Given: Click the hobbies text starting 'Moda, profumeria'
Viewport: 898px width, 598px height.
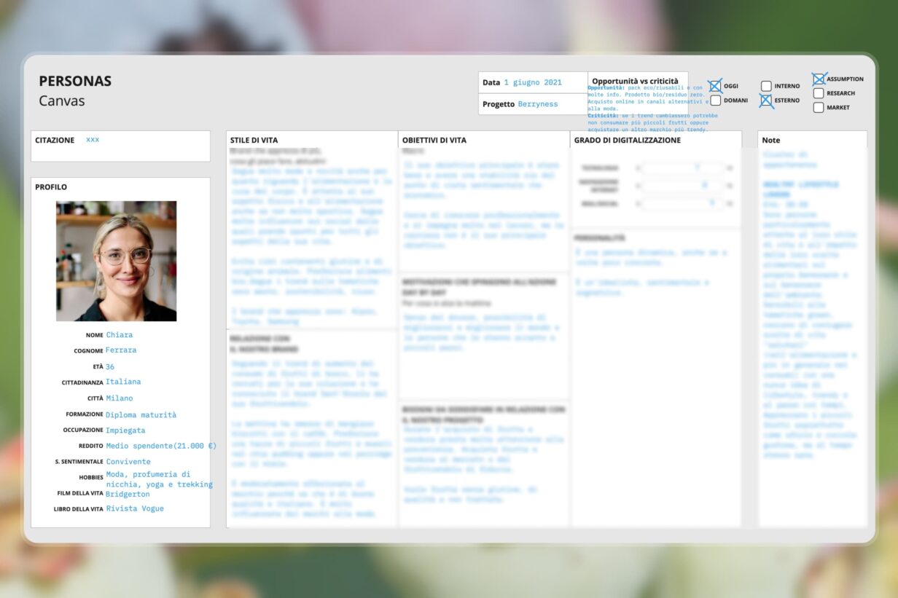Looking at the screenshot, I should (x=160, y=479).
